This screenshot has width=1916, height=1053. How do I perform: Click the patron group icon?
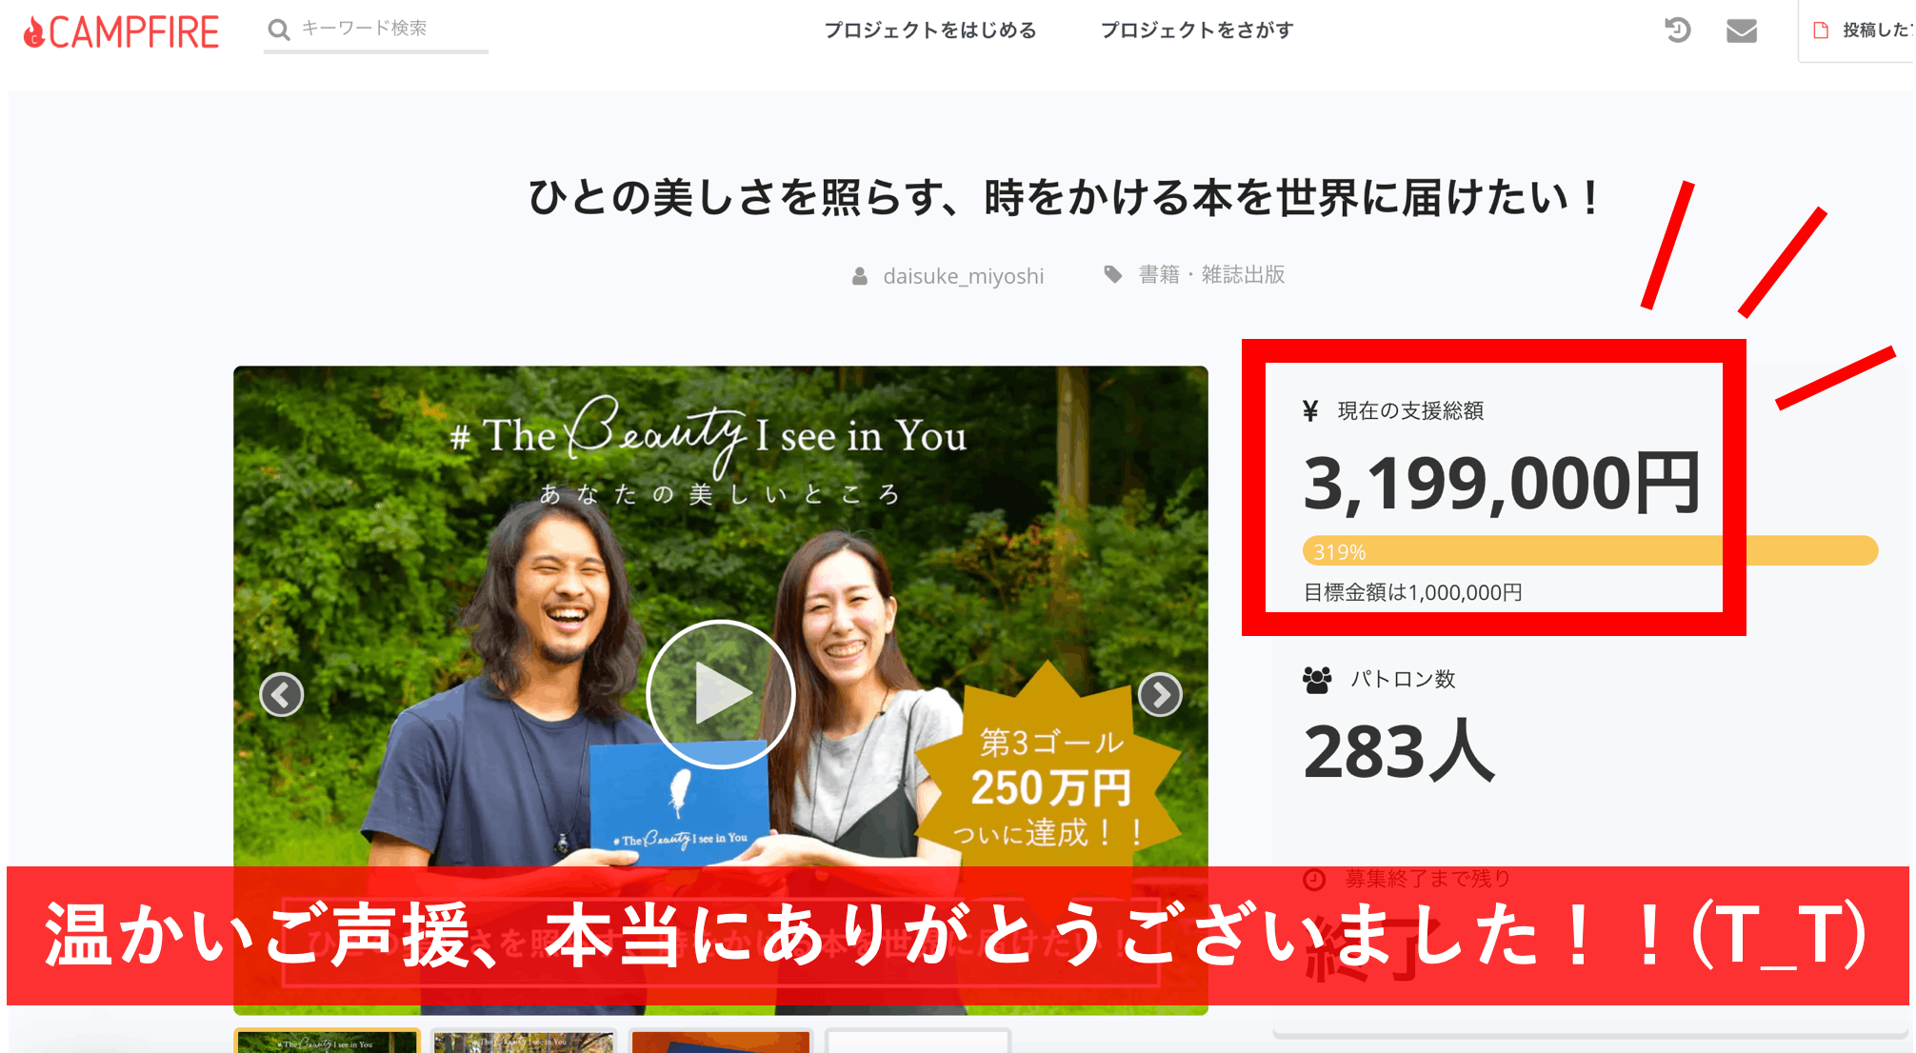(1317, 680)
